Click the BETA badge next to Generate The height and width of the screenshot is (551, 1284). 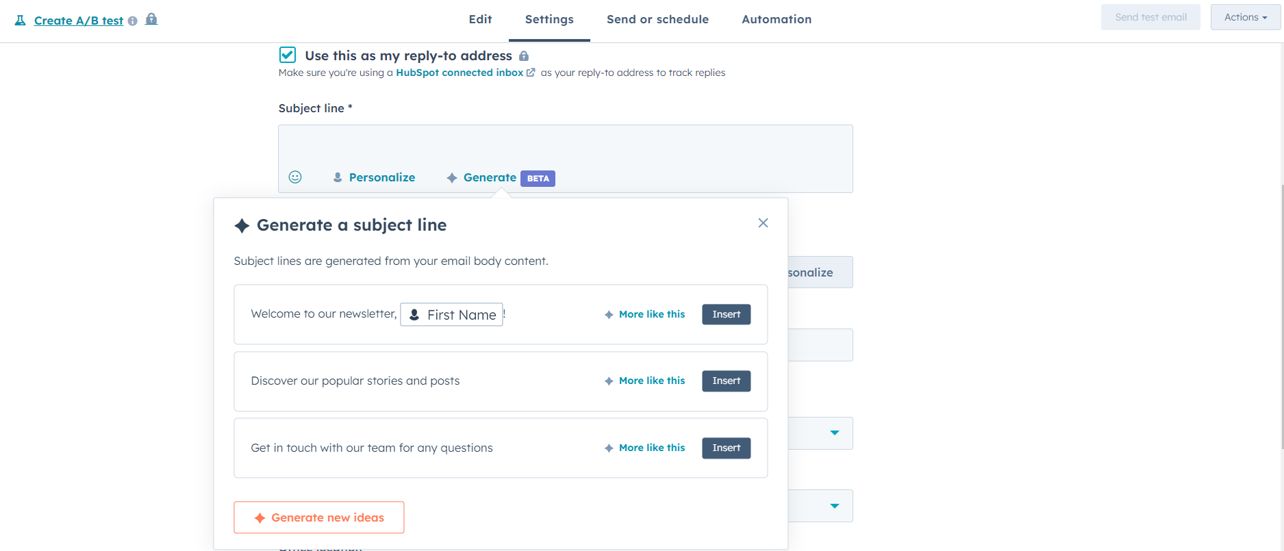(538, 178)
